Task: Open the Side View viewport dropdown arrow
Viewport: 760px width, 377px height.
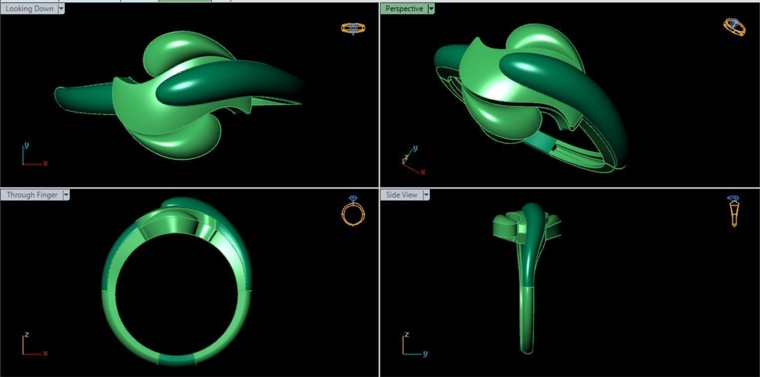Action: [x=426, y=195]
